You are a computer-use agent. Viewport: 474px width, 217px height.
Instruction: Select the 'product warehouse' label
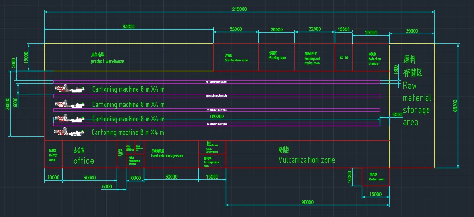107,61
